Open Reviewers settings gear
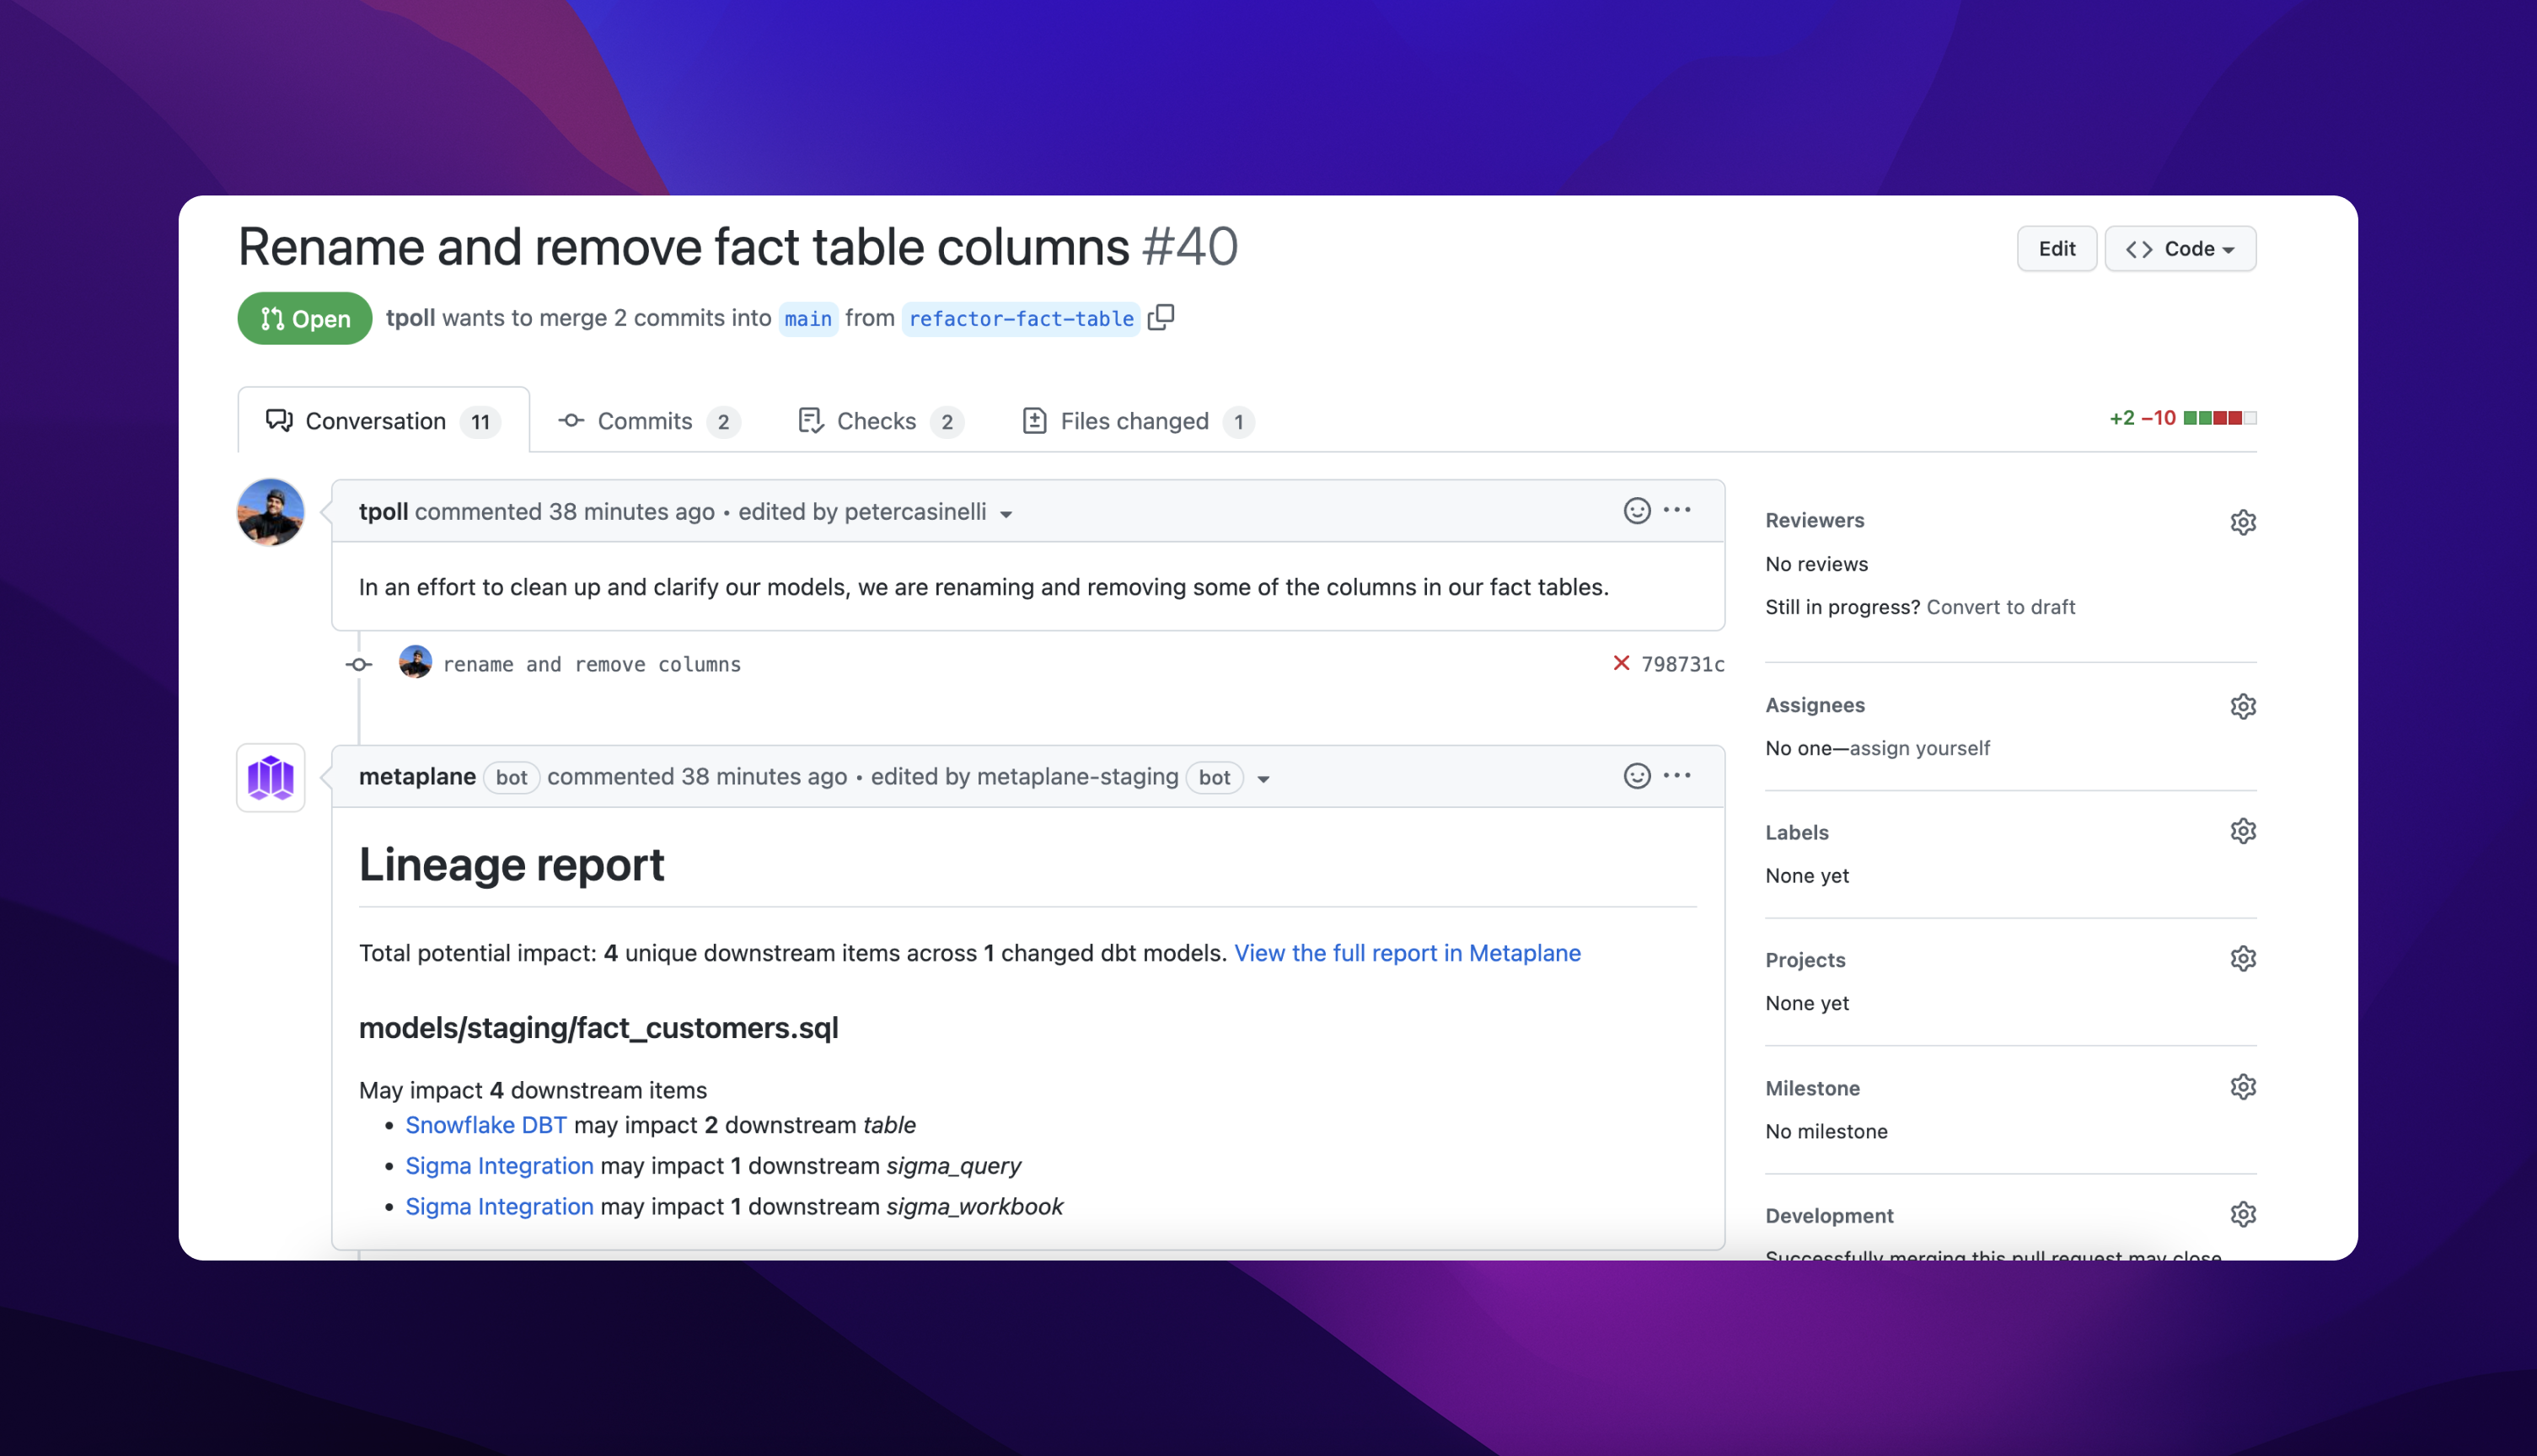This screenshot has width=2537, height=1456. click(2242, 522)
